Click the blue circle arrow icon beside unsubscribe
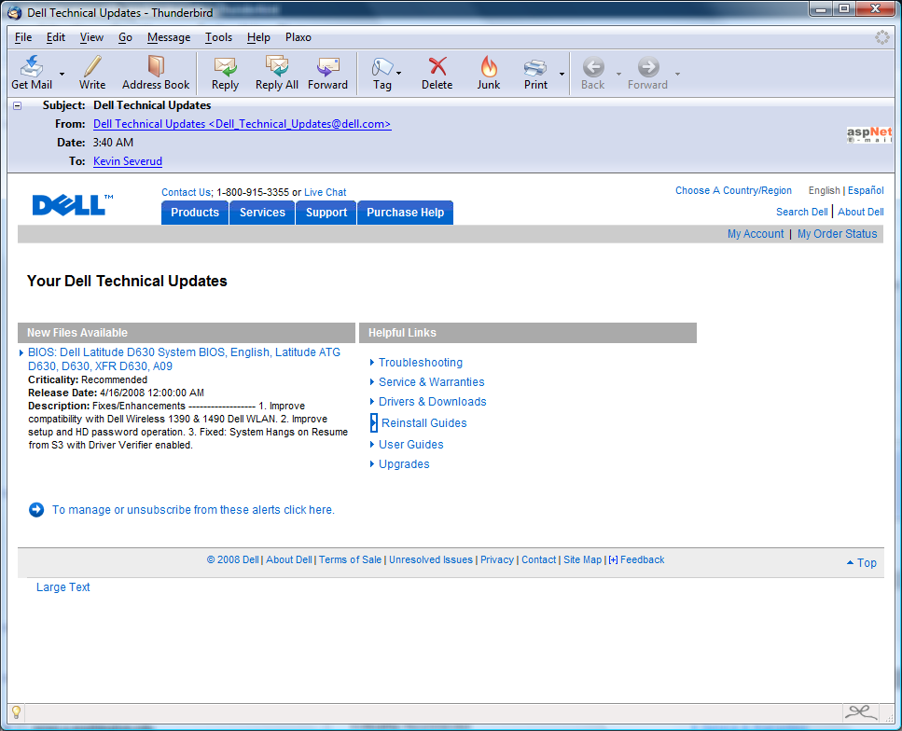The image size is (902, 731). [36, 510]
